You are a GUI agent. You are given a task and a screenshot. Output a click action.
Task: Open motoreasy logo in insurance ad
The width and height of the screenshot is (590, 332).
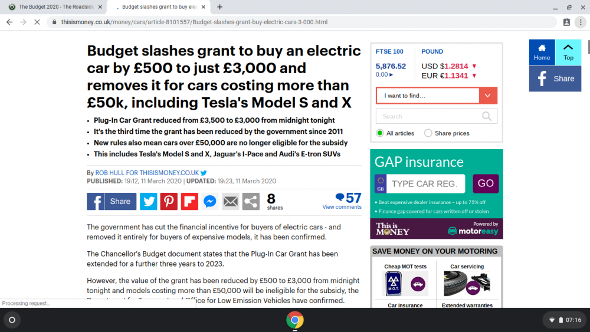[x=473, y=231]
